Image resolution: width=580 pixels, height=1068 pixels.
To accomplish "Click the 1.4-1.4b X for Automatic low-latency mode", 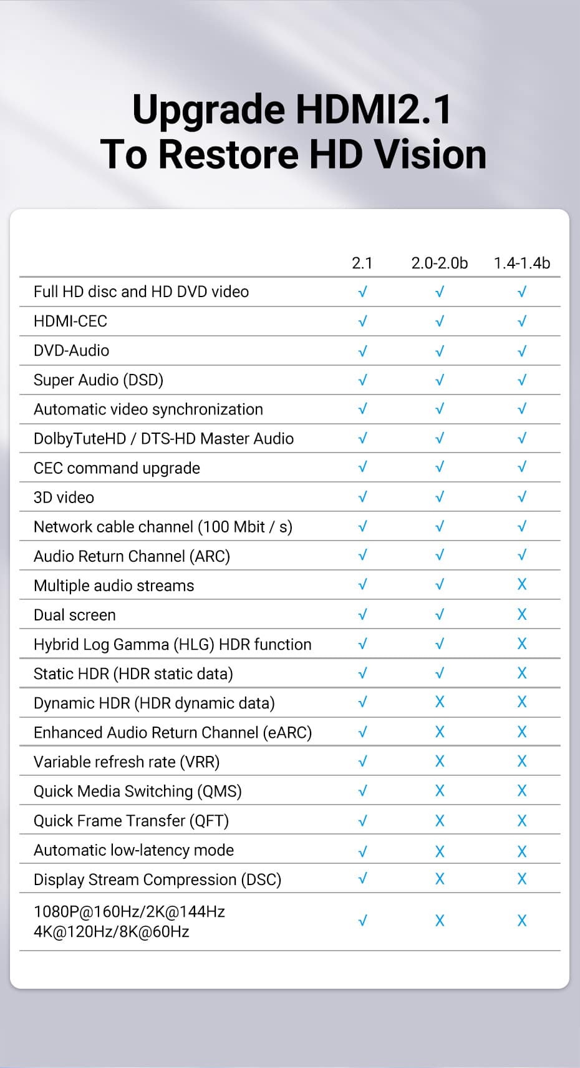I will [x=522, y=851].
